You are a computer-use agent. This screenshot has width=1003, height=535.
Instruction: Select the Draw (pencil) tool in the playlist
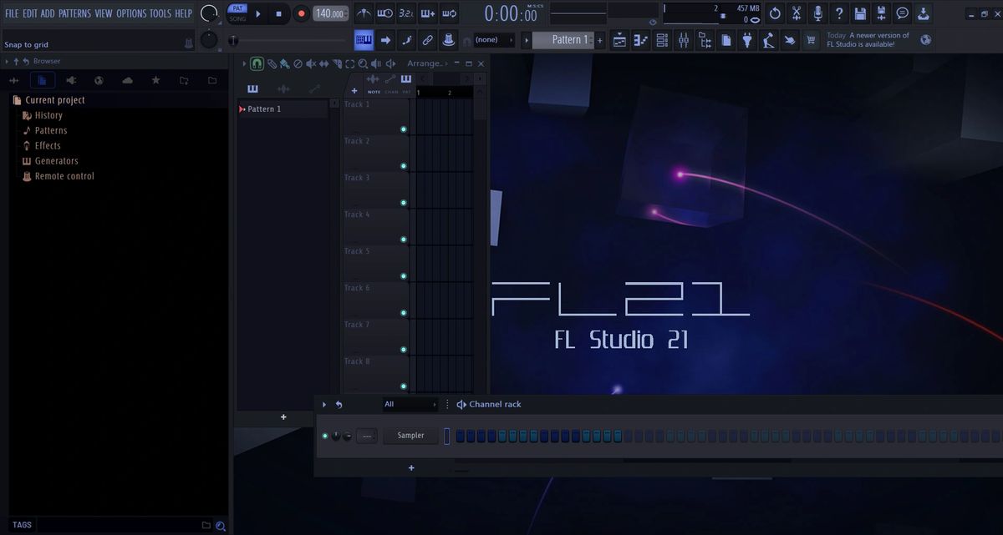(x=270, y=63)
